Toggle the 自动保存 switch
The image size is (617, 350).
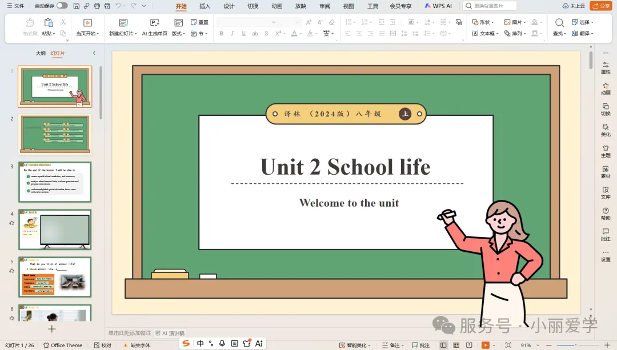click(62, 6)
